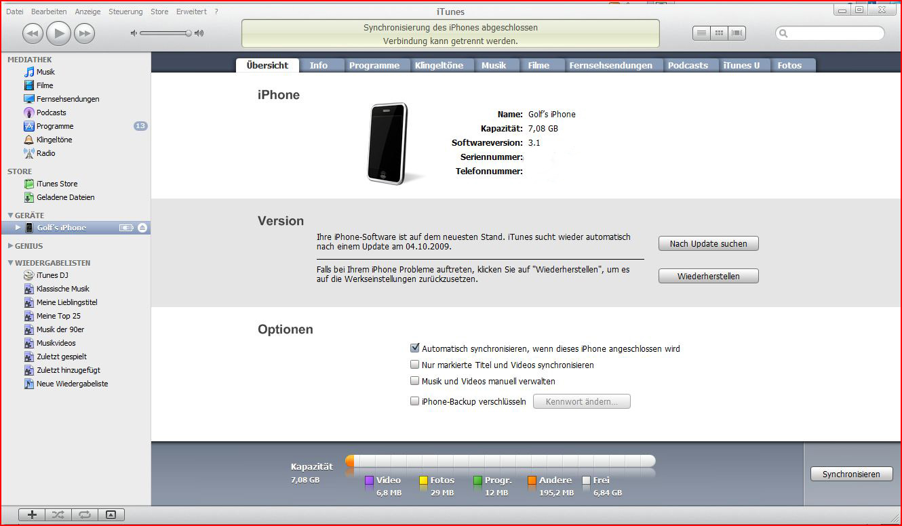Toggle shuffle playback

[x=58, y=514]
